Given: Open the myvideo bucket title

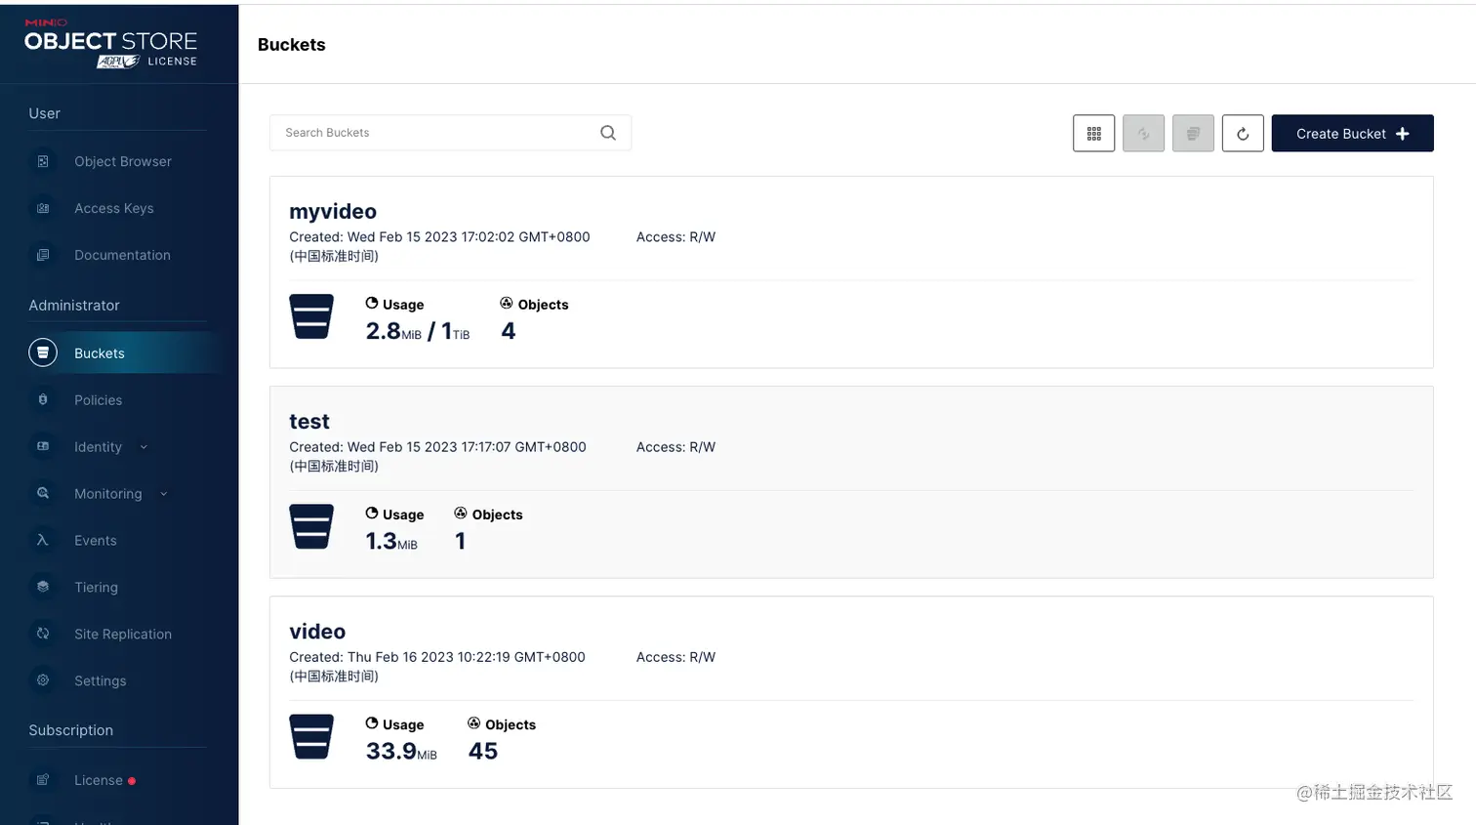Looking at the screenshot, I should point(333,212).
